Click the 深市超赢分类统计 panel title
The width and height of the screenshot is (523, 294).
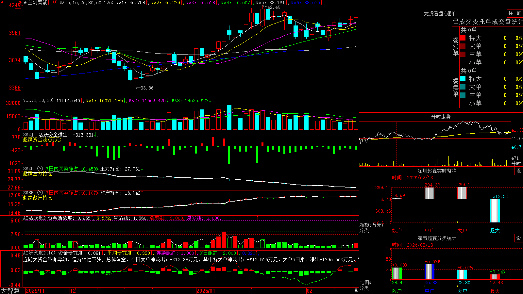pyautogui.click(x=437, y=238)
